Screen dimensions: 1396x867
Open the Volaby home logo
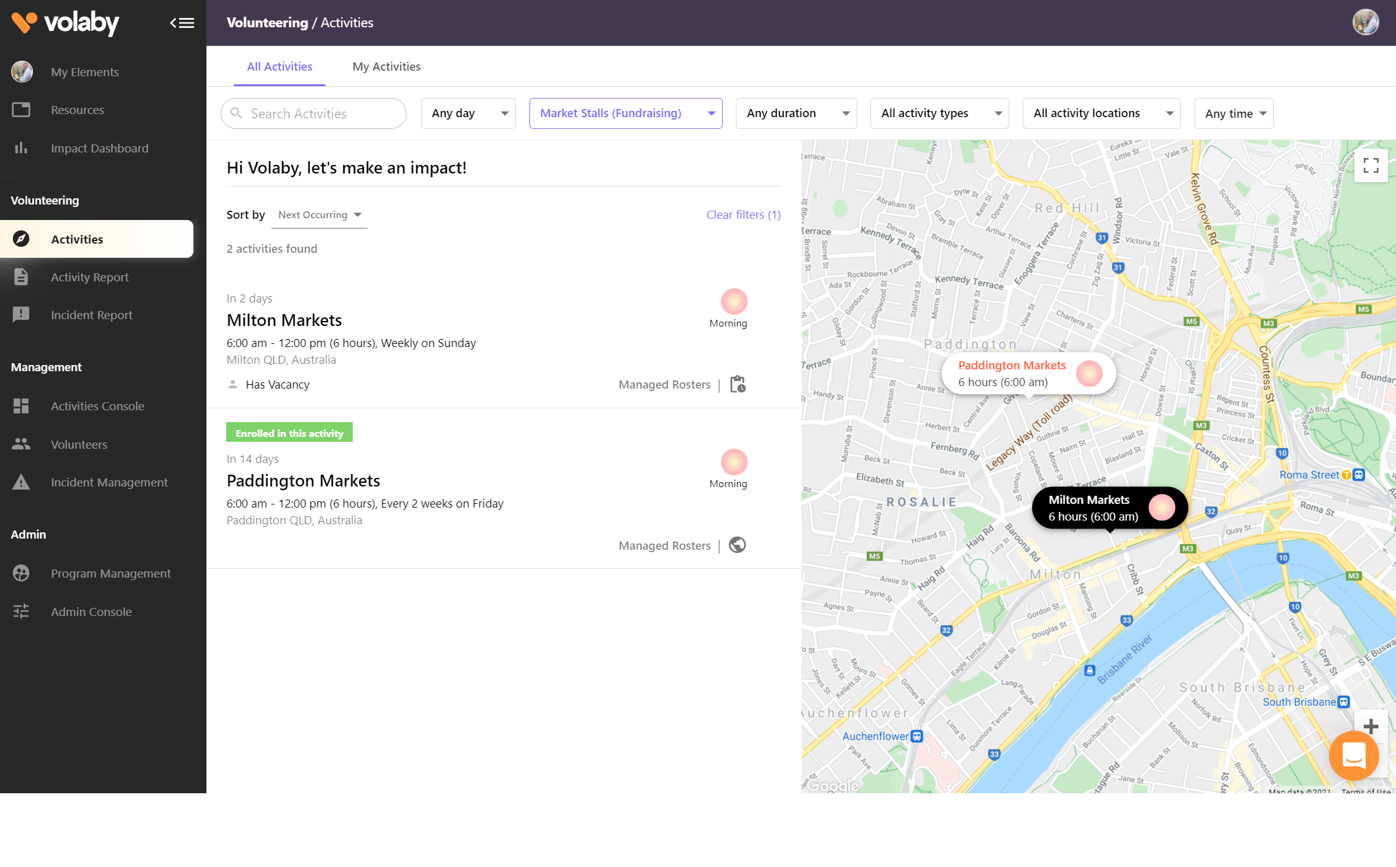click(64, 23)
